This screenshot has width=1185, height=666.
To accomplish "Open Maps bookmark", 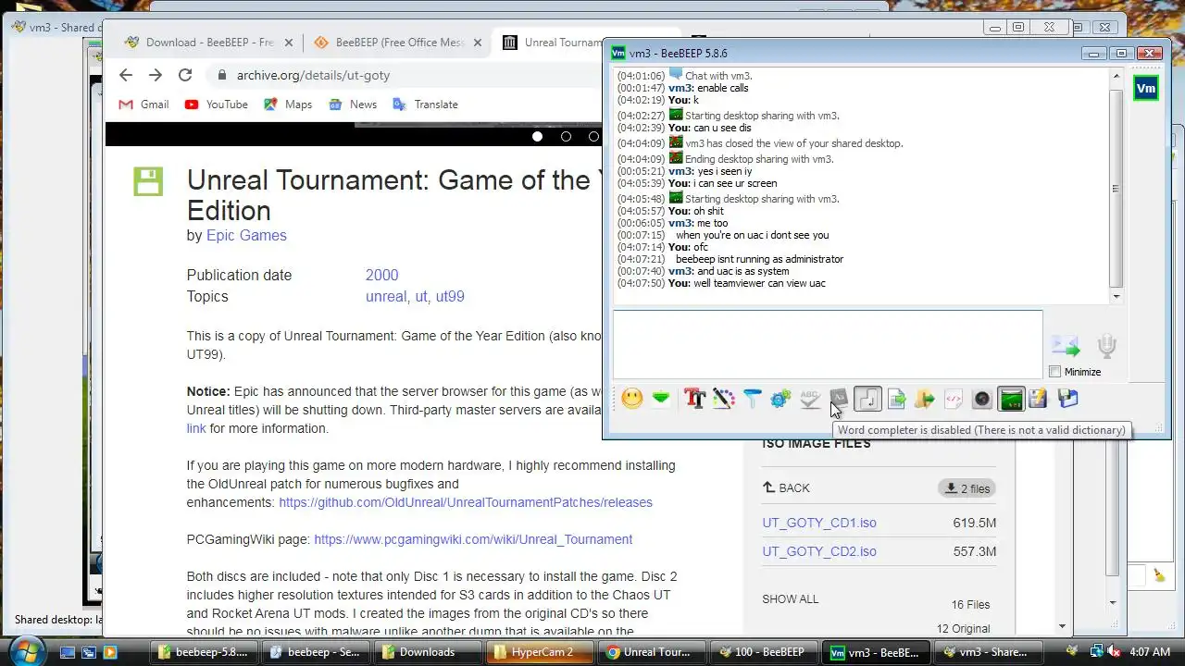I will tap(288, 105).
